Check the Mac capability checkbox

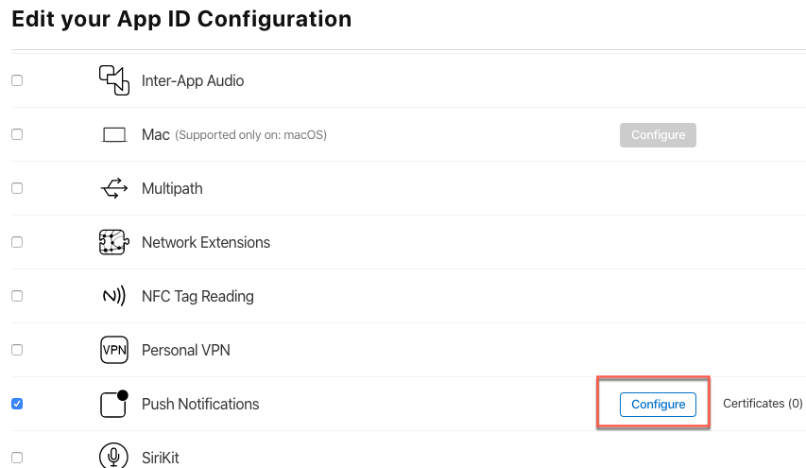click(x=17, y=134)
